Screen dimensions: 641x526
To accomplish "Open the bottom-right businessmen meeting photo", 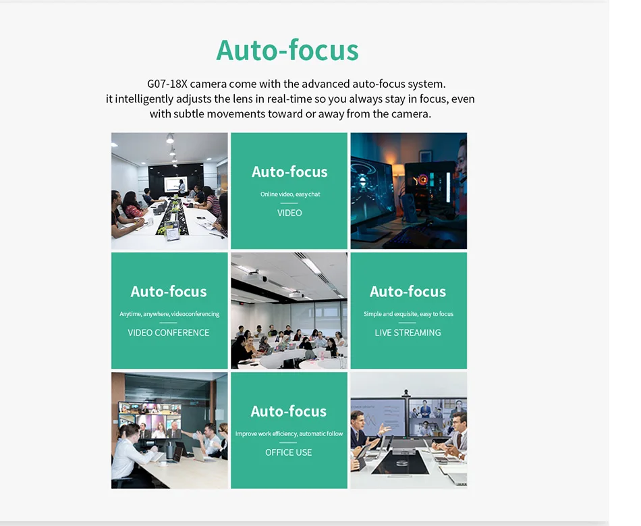I will pos(408,430).
